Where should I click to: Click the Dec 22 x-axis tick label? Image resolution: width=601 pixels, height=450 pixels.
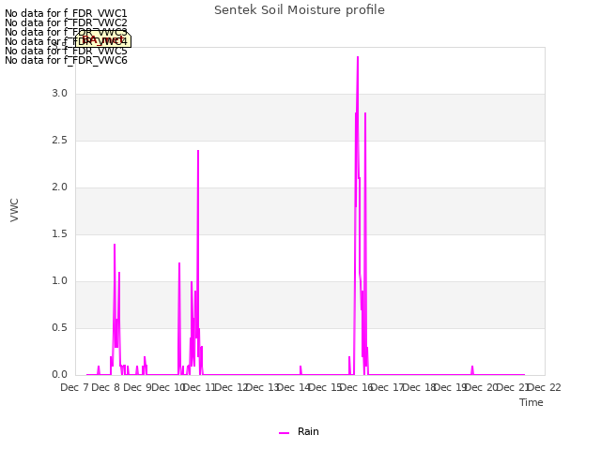click(545, 387)
